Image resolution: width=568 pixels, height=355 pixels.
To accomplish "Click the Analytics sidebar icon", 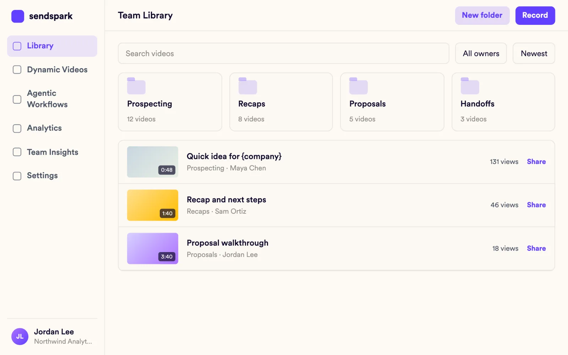I will click(17, 128).
